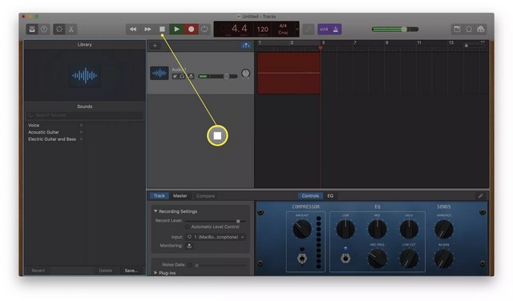513x301 pixels.
Task: Open the Quick Help button
Action: [44, 29]
